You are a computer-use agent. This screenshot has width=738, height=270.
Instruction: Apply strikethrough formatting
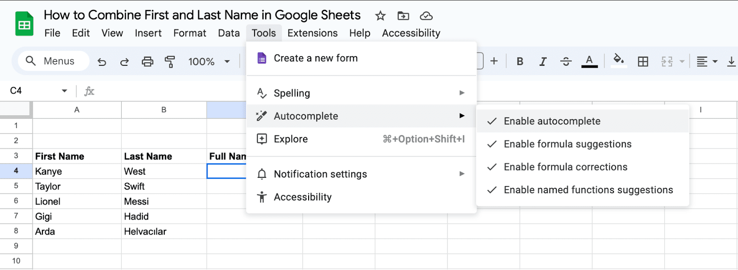tap(566, 62)
